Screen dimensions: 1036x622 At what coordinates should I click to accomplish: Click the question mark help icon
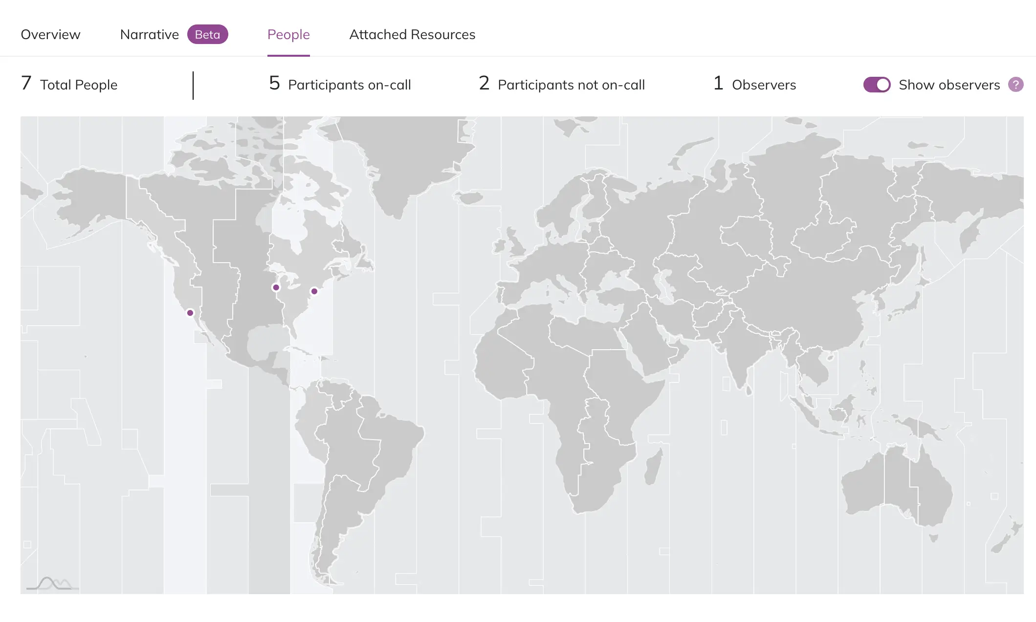[1015, 85]
